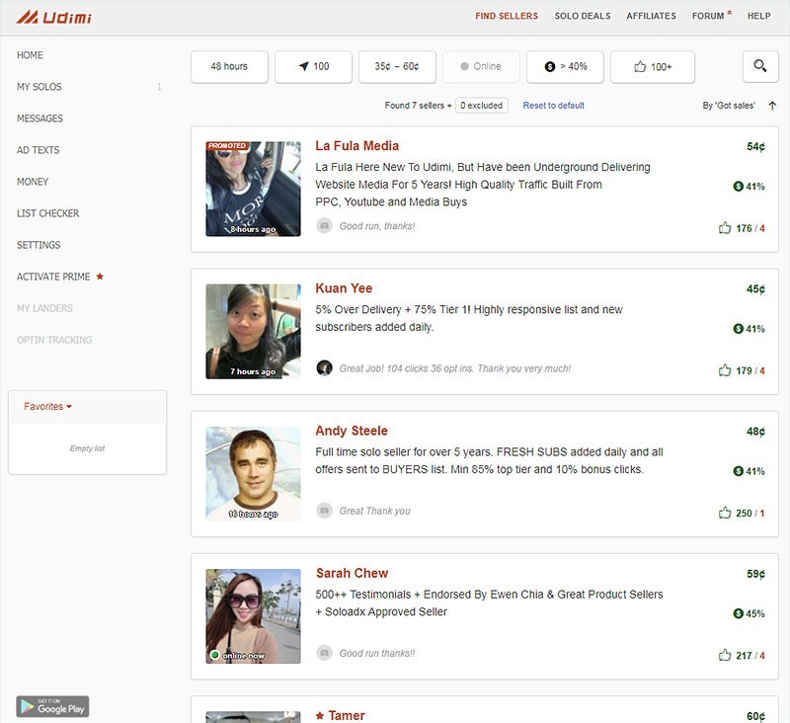Click reviewer avatar by 'Good run, thanks!'
The image size is (790, 723).
[x=325, y=226]
